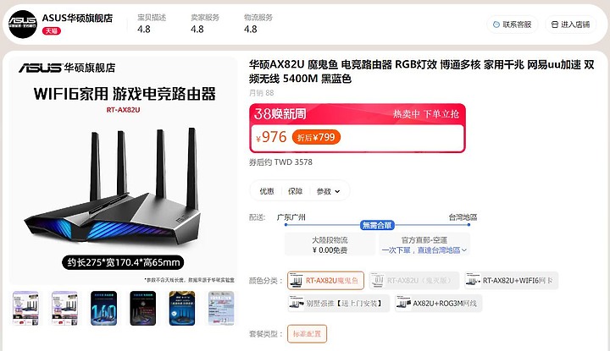
Task: Choose the RT-AX82U+WIFI6网卡 bundle option
Action: pyautogui.click(x=512, y=280)
